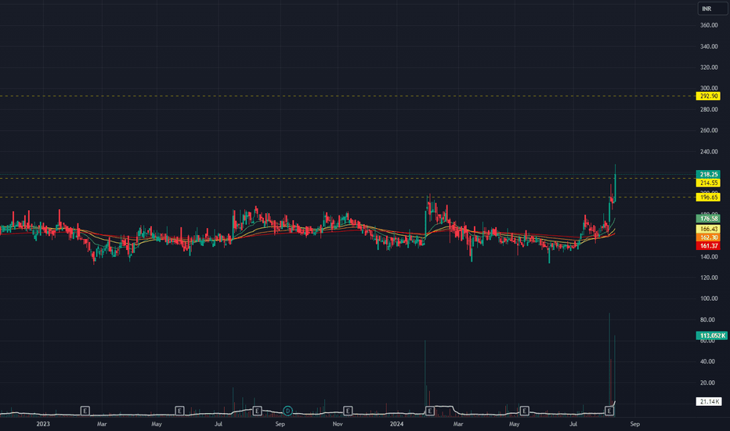Screen dimensions: 730x431
Task: Click the 100.00 price axis value
Action: click(709, 299)
